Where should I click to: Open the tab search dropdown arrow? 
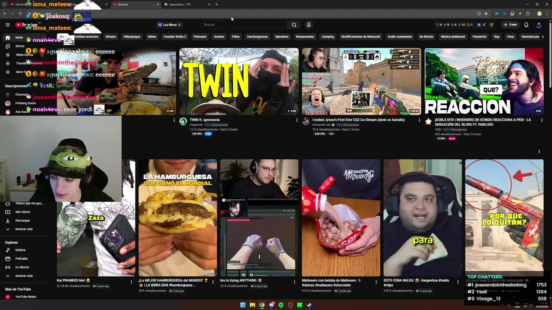(x=4, y=4)
